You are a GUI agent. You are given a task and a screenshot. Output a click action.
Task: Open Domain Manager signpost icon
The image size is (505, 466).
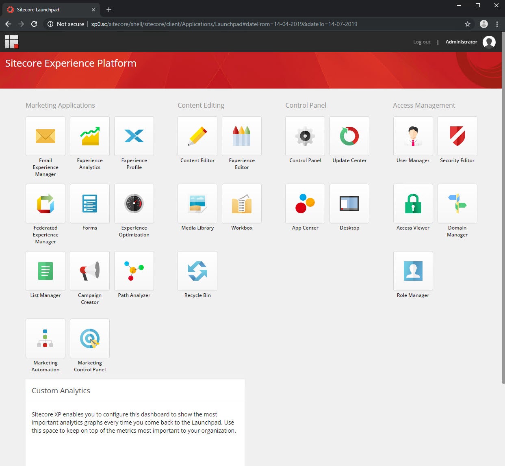457,204
